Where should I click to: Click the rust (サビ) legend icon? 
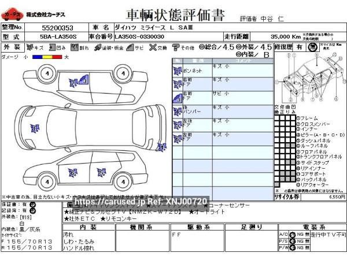click(128, 48)
